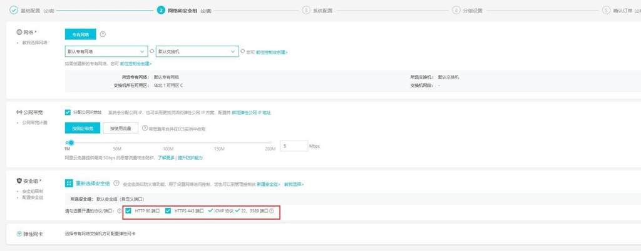641x251 pixels.
Task: Click the help icon next to 专有网络
Action: tap(103, 35)
